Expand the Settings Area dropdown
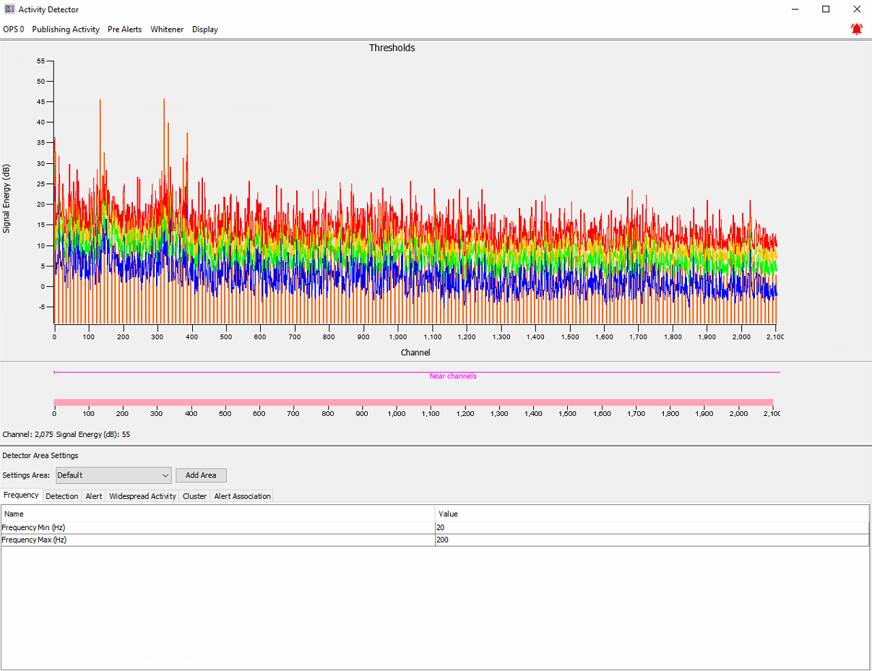This screenshot has height=671, width=872. click(x=113, y=475)
